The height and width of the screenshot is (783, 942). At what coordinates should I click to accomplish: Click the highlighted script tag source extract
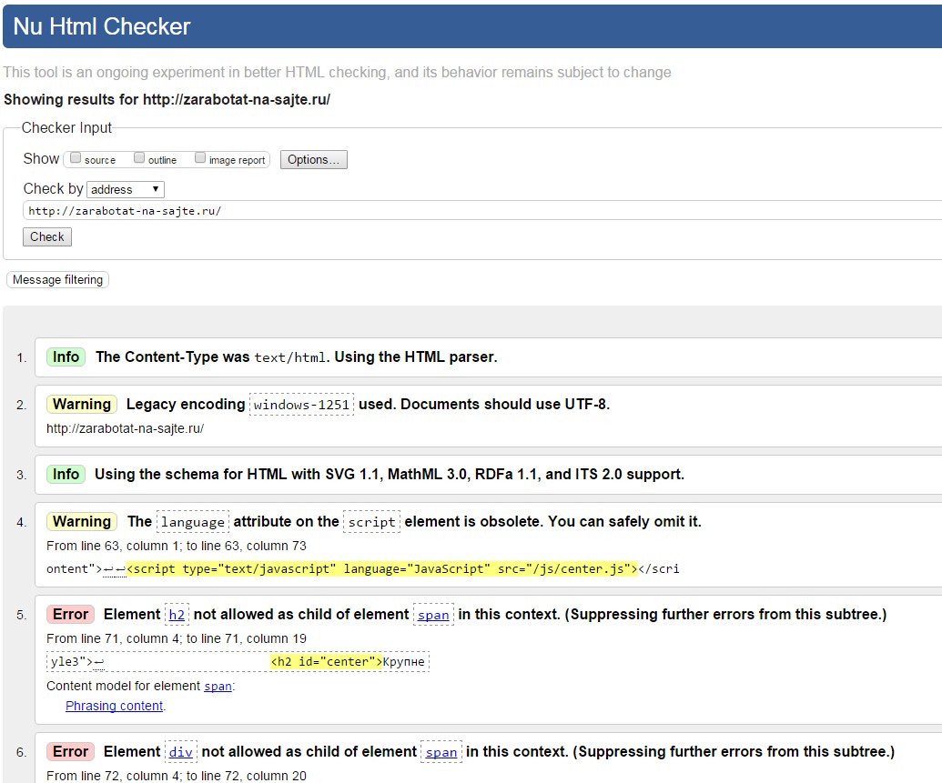[382, 568]
